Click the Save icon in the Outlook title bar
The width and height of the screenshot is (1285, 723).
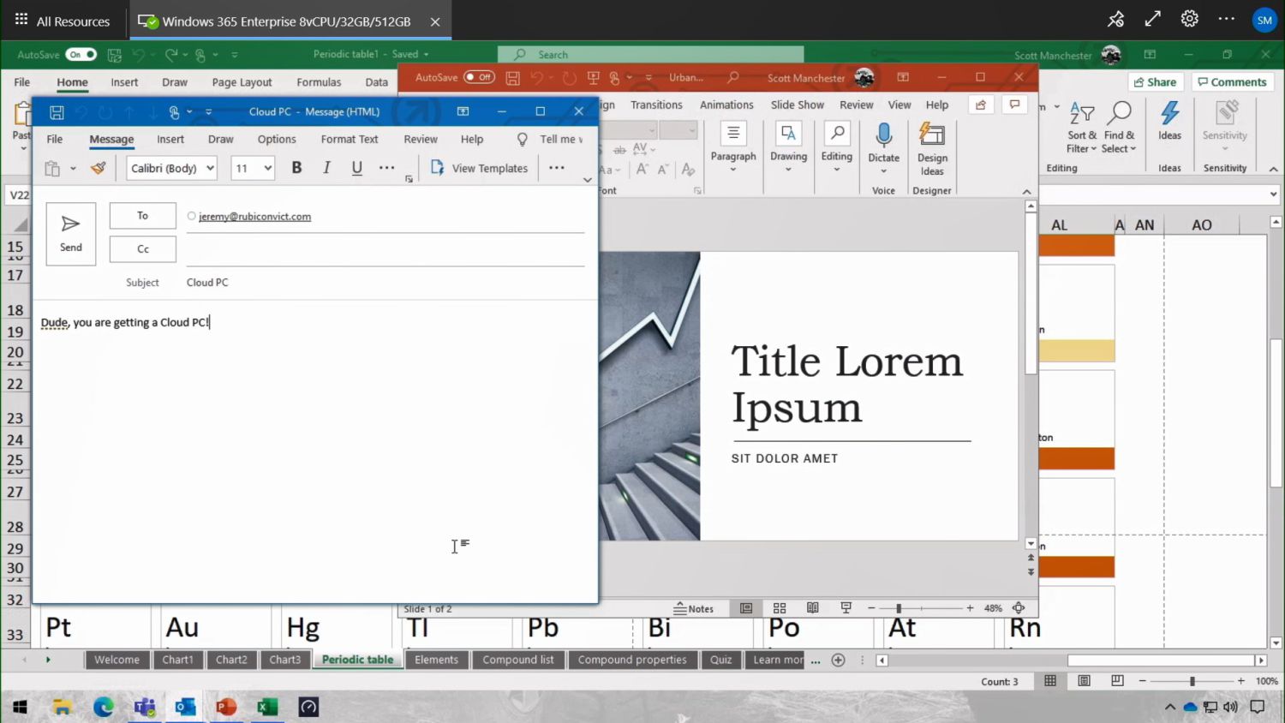[57, 111]
